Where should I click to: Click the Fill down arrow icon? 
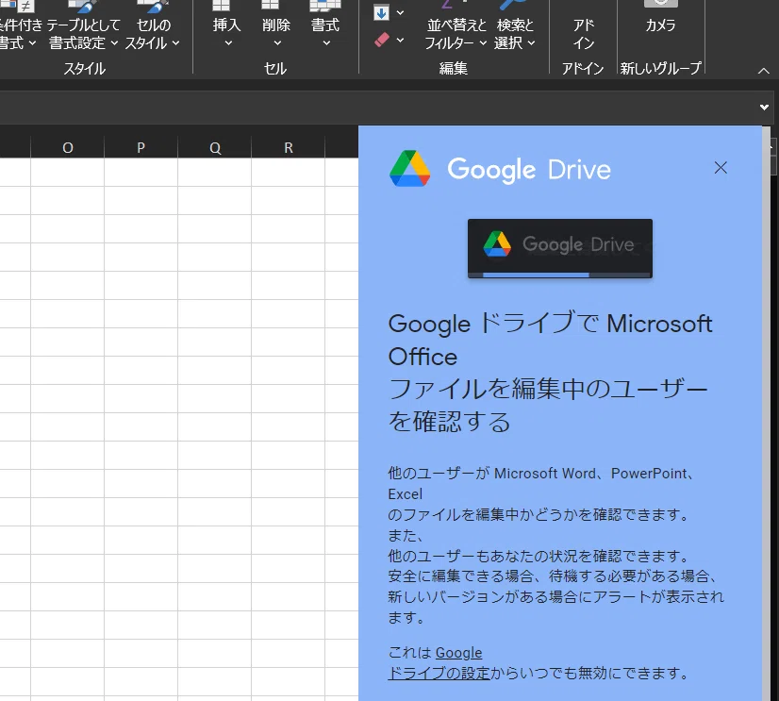pos(381,12)
